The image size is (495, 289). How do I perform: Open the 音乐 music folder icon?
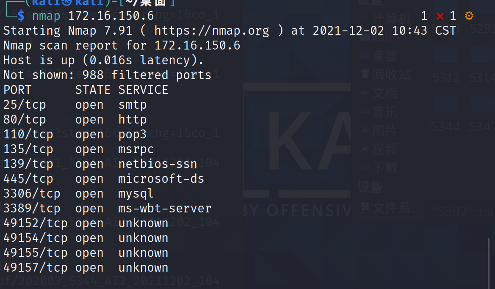tap(365, 111)
